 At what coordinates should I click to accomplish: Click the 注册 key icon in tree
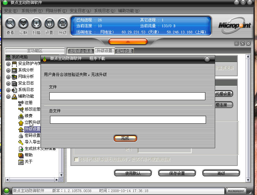(21, 103)
